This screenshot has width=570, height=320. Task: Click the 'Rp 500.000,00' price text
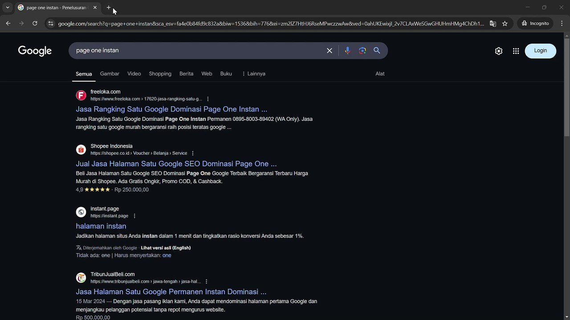click(93, 317)
